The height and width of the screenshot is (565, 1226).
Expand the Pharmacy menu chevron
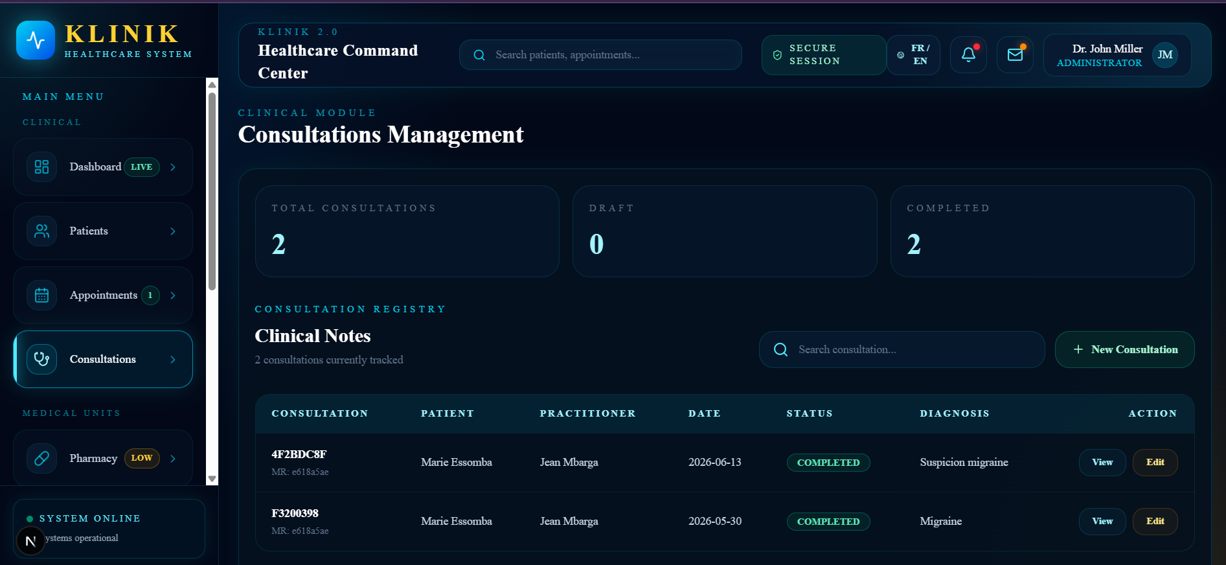coord(173,459)
